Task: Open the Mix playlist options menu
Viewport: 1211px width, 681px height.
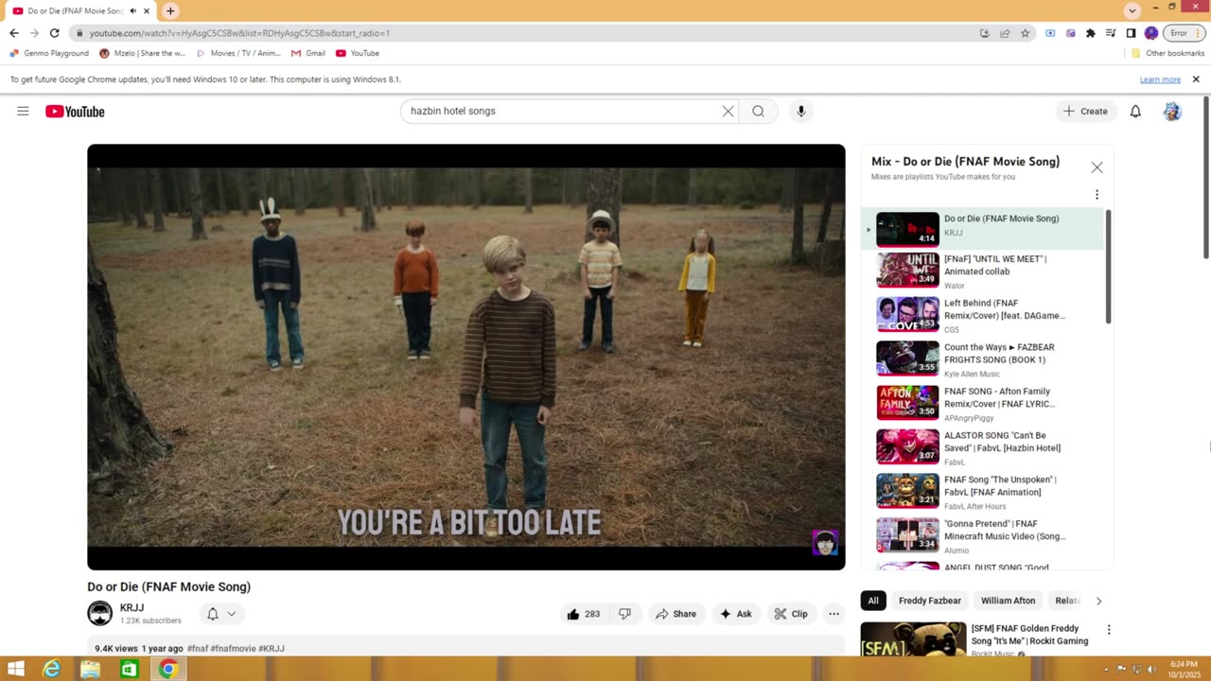Action: point(1097,195)
